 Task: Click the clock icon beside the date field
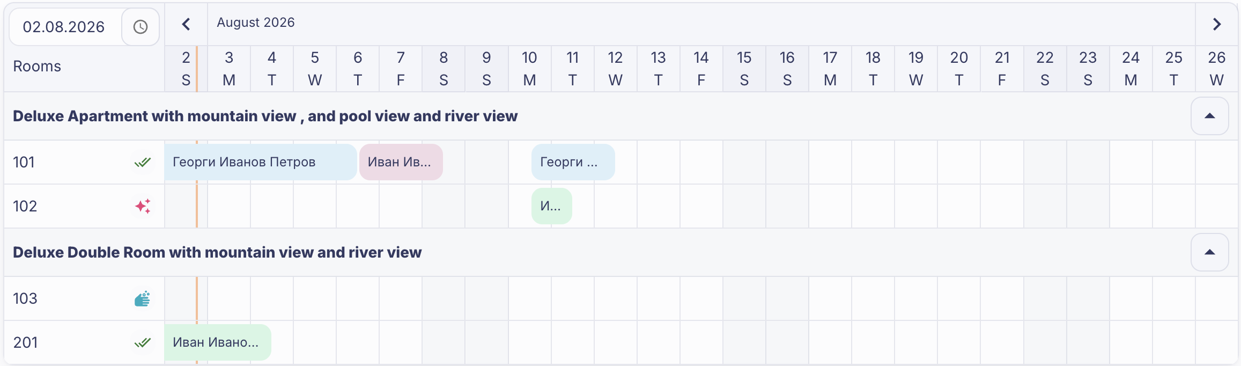click(x=141, y=27)
